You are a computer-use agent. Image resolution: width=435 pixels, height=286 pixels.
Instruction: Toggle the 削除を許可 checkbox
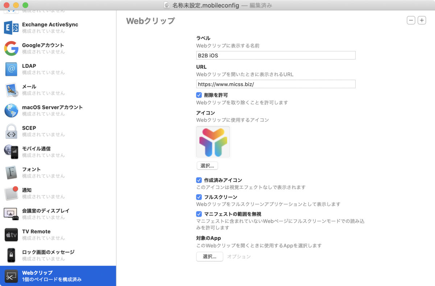(x=199, y=95)
